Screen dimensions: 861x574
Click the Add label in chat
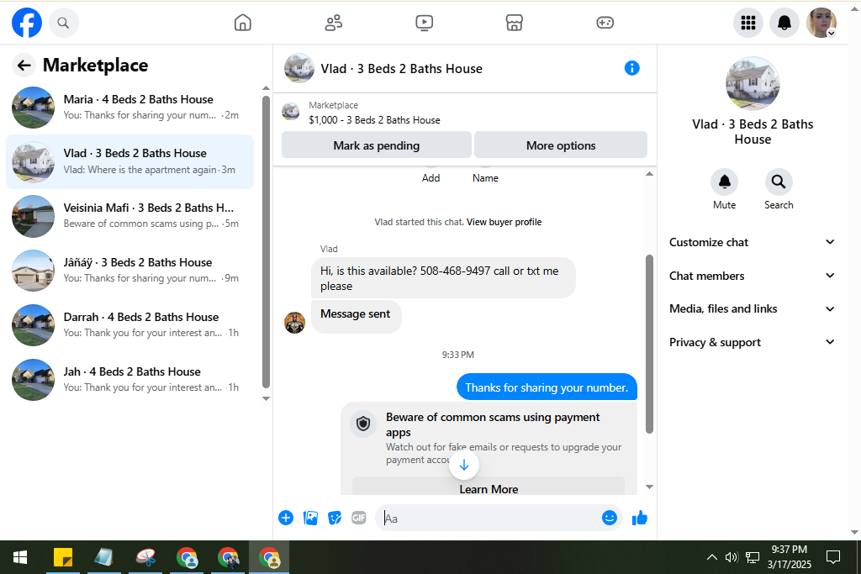[431, 178]
